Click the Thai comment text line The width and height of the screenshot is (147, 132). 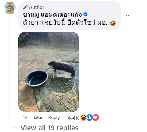pos(65,23)
